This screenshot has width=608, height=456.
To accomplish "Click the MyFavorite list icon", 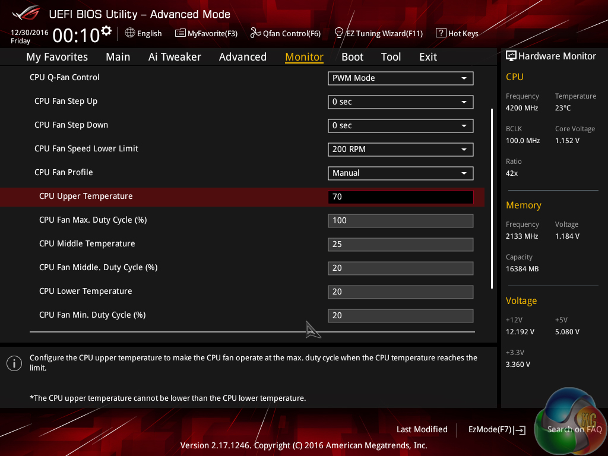I will pos(180,33).
